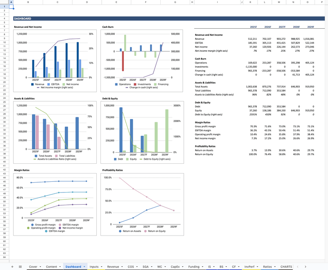The height and width of the screenshot is (270, 328).
Task: Select column I header
Action: (x=217, y=2)
